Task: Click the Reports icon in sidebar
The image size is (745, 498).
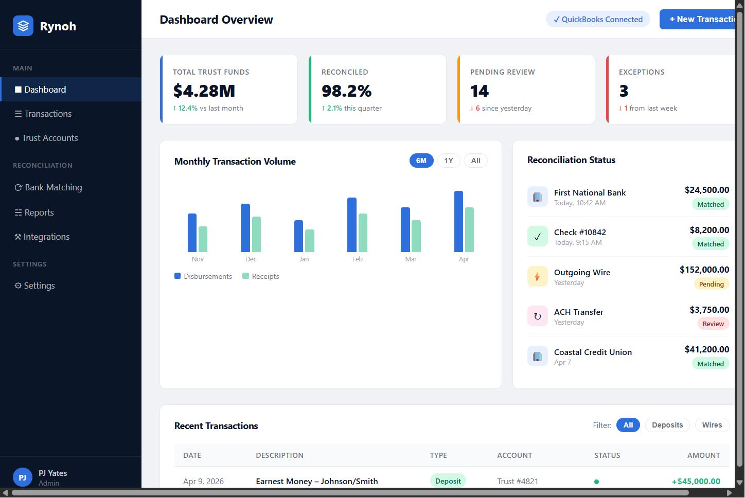Action: (x=18, y=212)
